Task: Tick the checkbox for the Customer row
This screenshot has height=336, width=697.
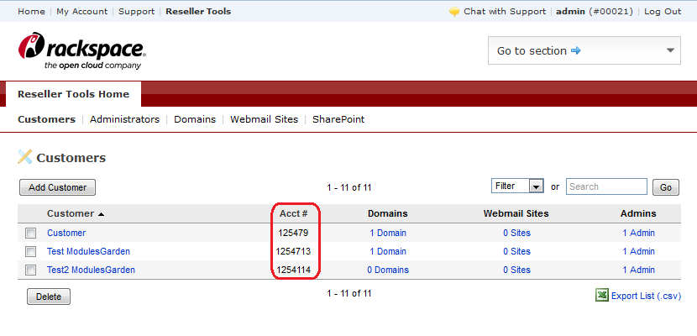Action: 31,233
